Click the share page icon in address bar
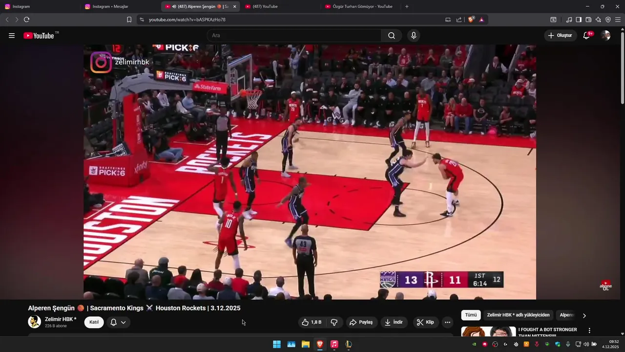 tap(459, 20)
